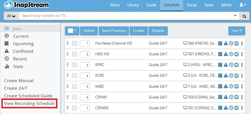
Task: Click the Disable button
Action: 158,31
